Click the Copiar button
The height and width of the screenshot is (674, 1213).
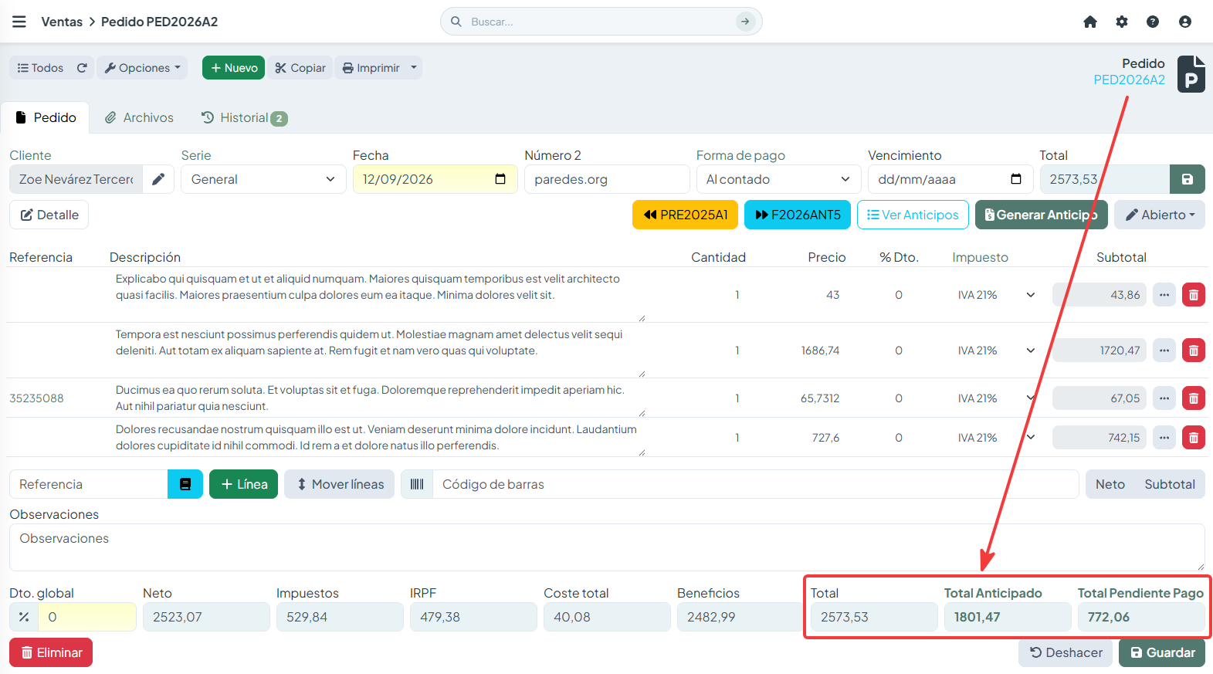click(300, 68)
